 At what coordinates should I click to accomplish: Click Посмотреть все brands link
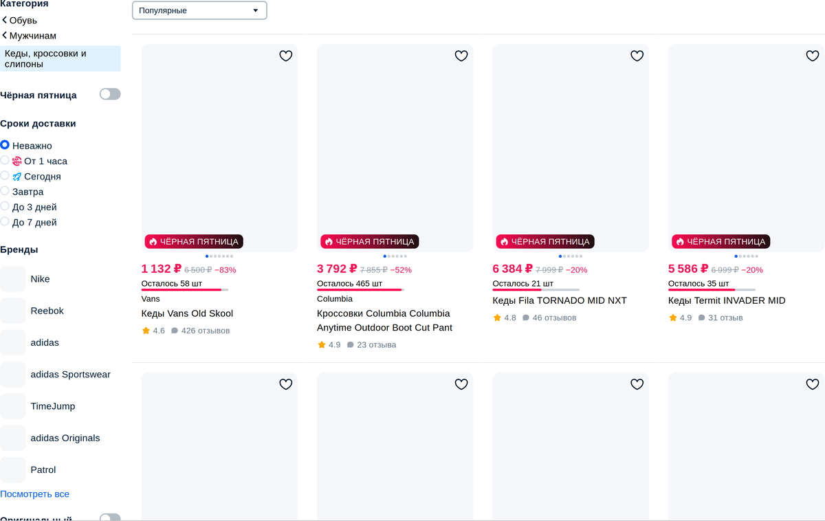34,494
